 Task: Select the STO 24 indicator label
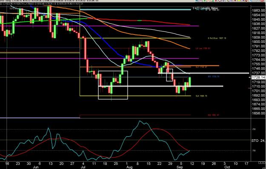(258, 141)
